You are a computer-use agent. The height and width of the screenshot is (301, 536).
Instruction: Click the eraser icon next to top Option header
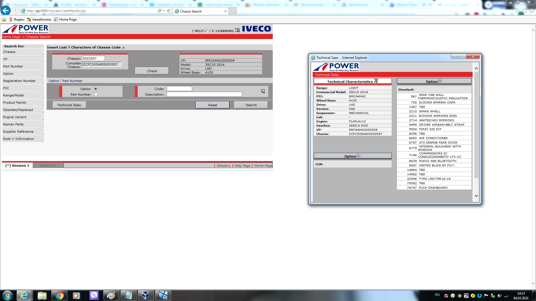coord(440,81)
